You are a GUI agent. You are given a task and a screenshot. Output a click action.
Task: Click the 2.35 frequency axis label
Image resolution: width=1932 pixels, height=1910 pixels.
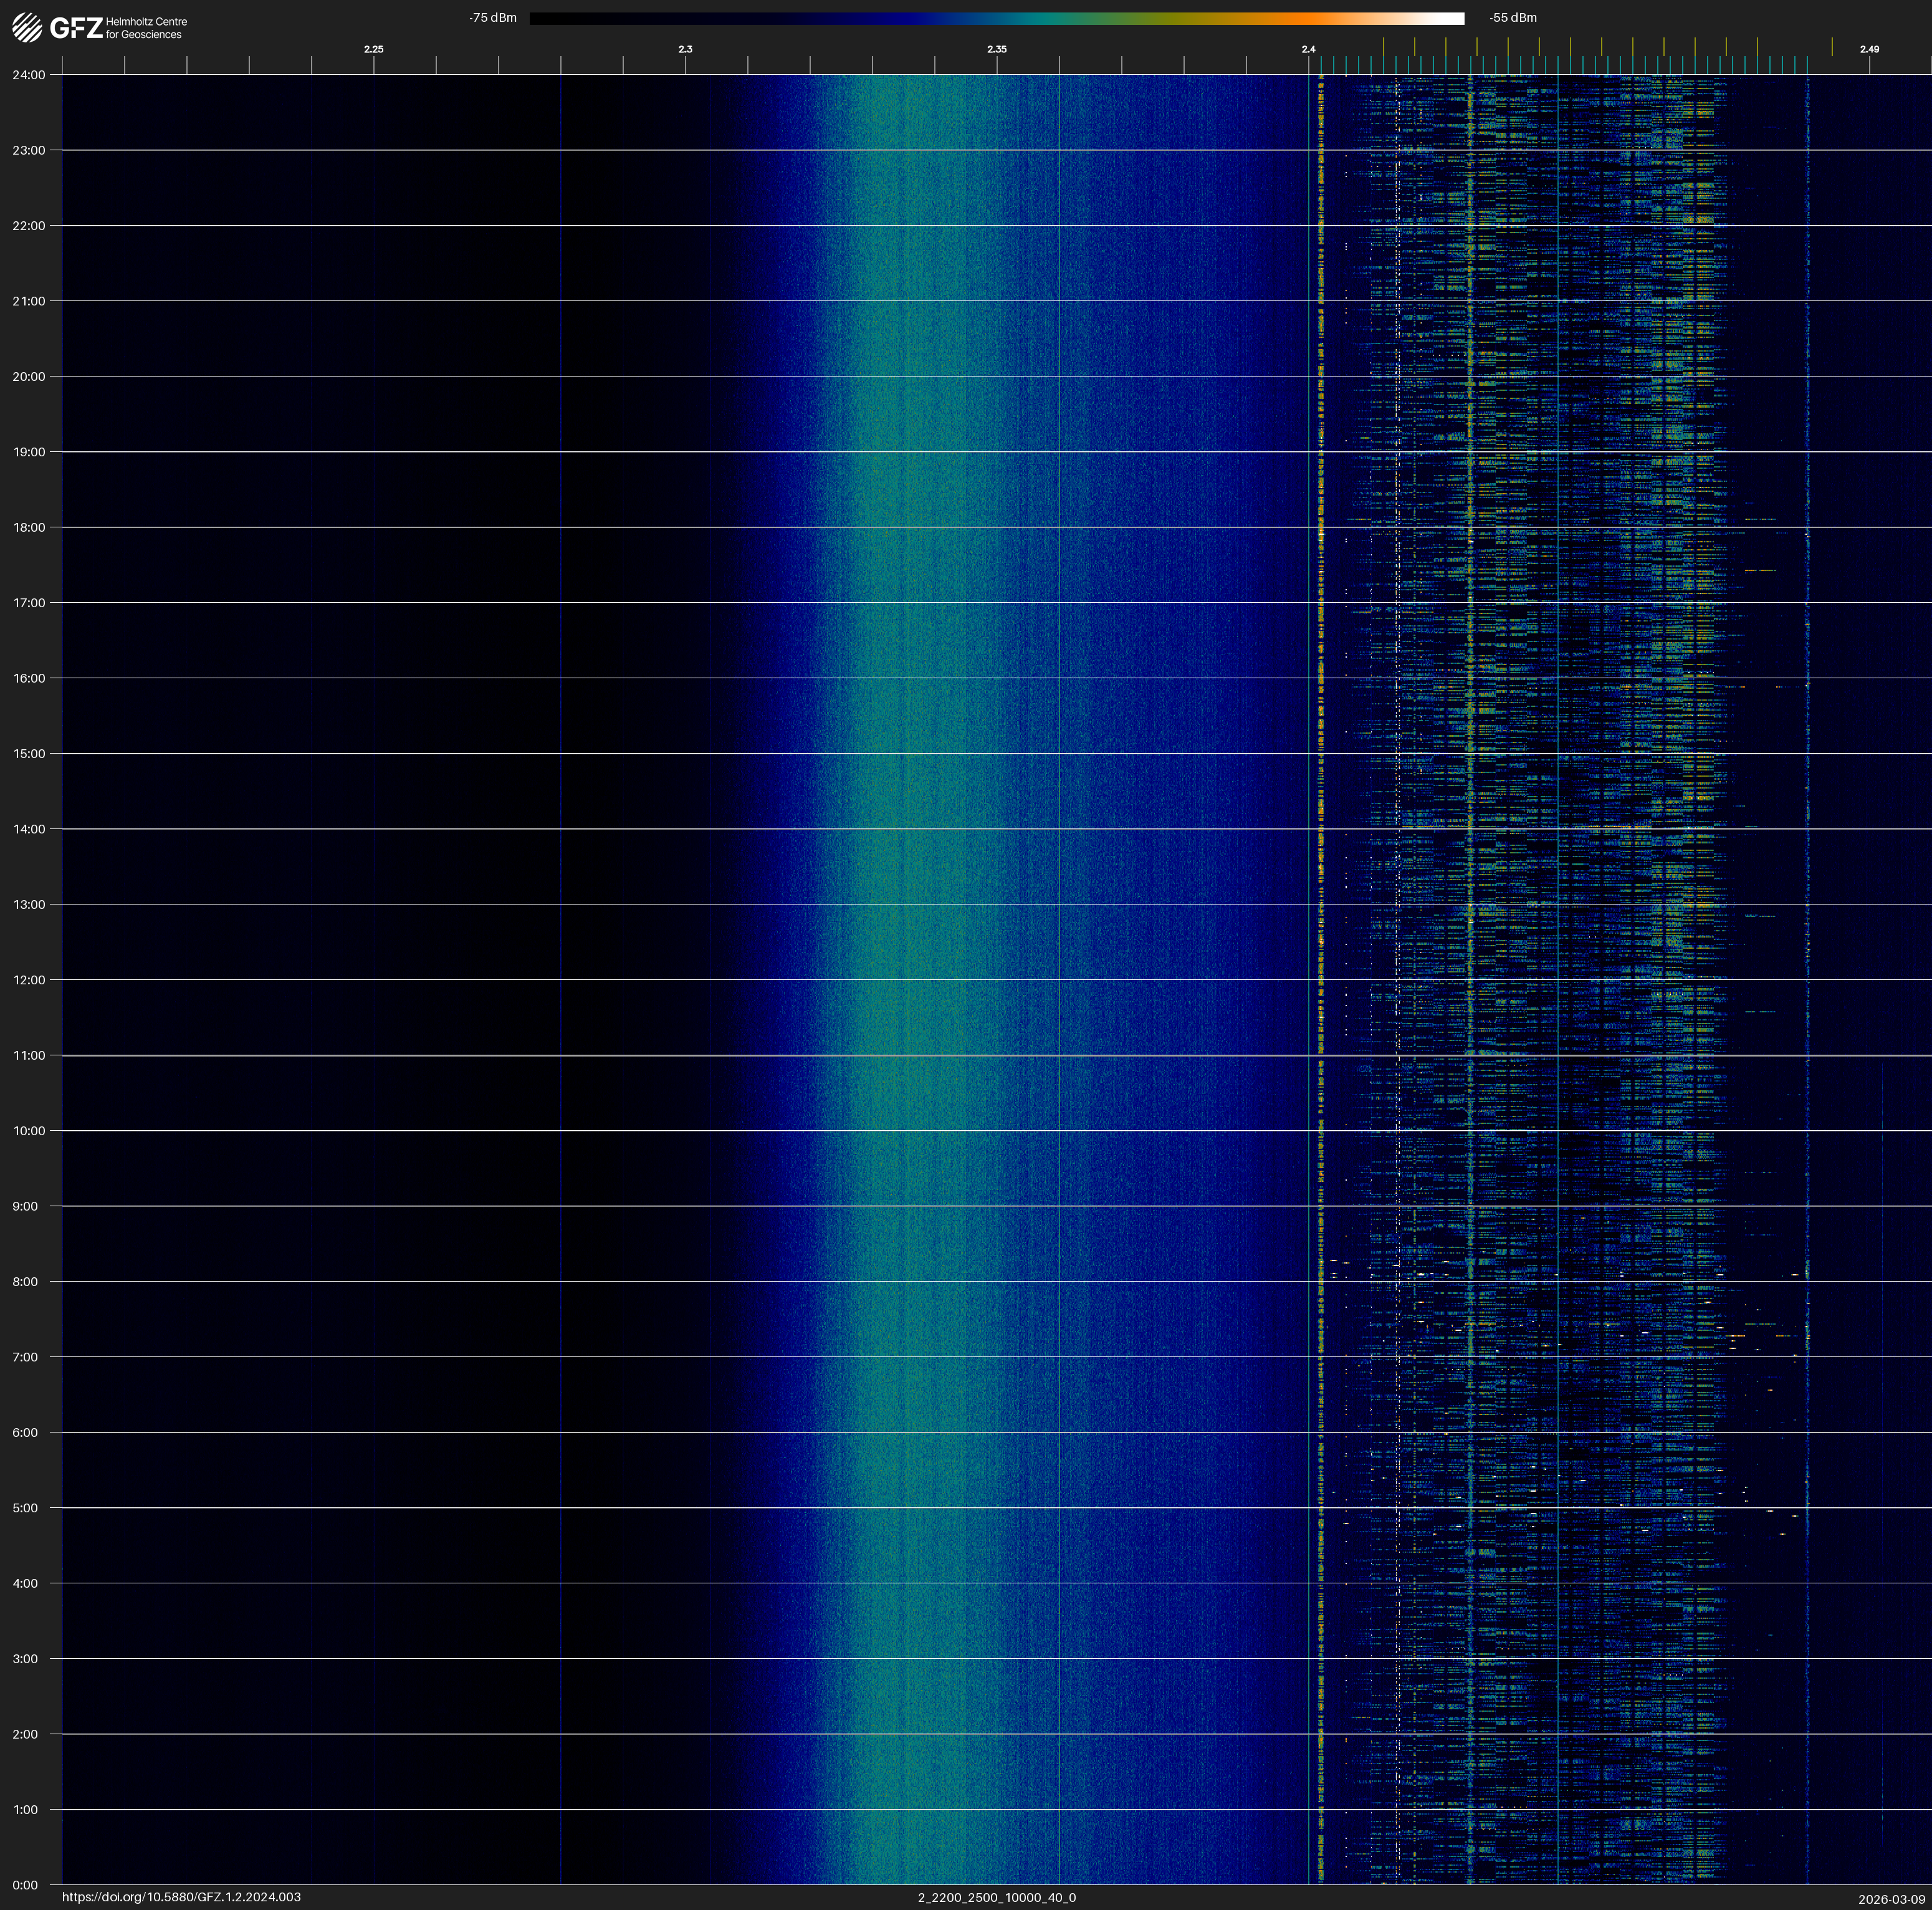(x=996, y=49)
